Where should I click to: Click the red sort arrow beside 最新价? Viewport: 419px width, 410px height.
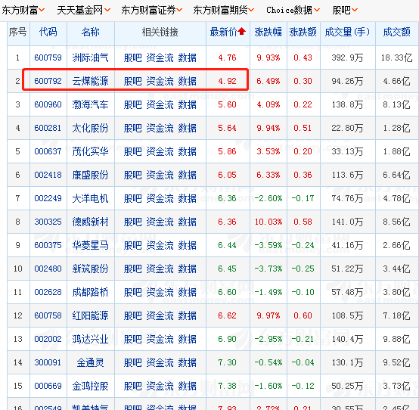tap(242, 32)
